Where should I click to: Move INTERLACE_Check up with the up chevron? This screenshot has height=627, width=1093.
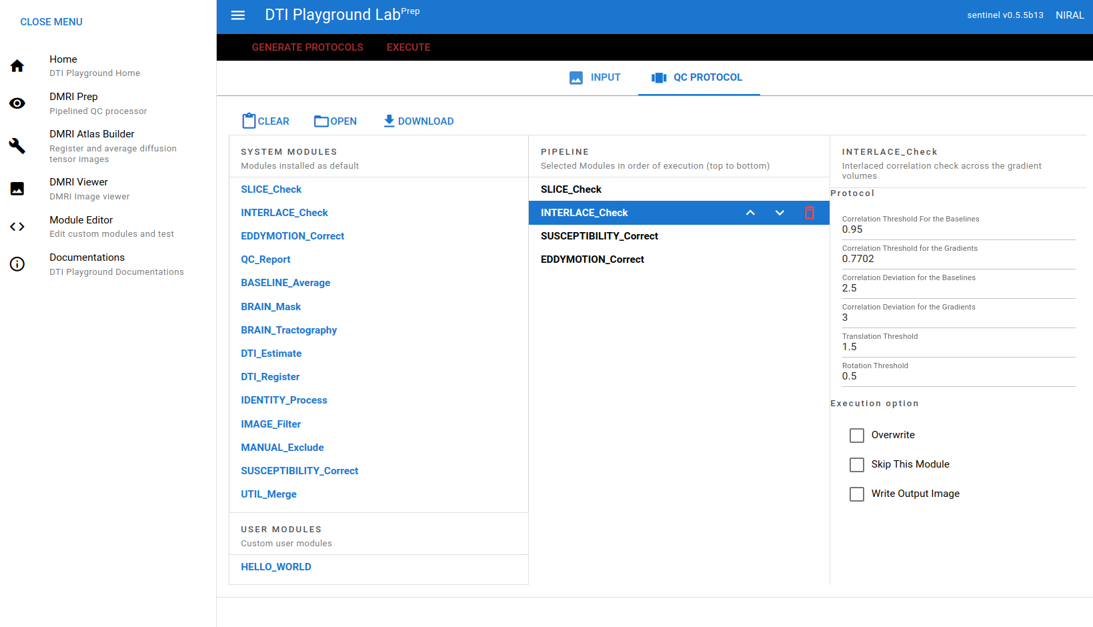coord(750,213)
